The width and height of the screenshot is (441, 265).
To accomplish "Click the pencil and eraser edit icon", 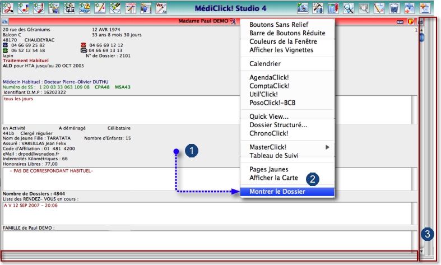I will coord(379,8).
